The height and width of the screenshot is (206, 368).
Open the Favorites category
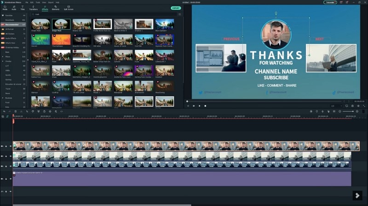pos(13,16)
